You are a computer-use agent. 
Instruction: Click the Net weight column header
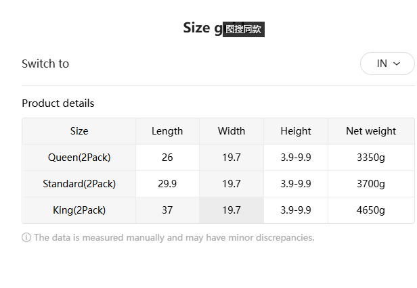(x=371, y=131)
